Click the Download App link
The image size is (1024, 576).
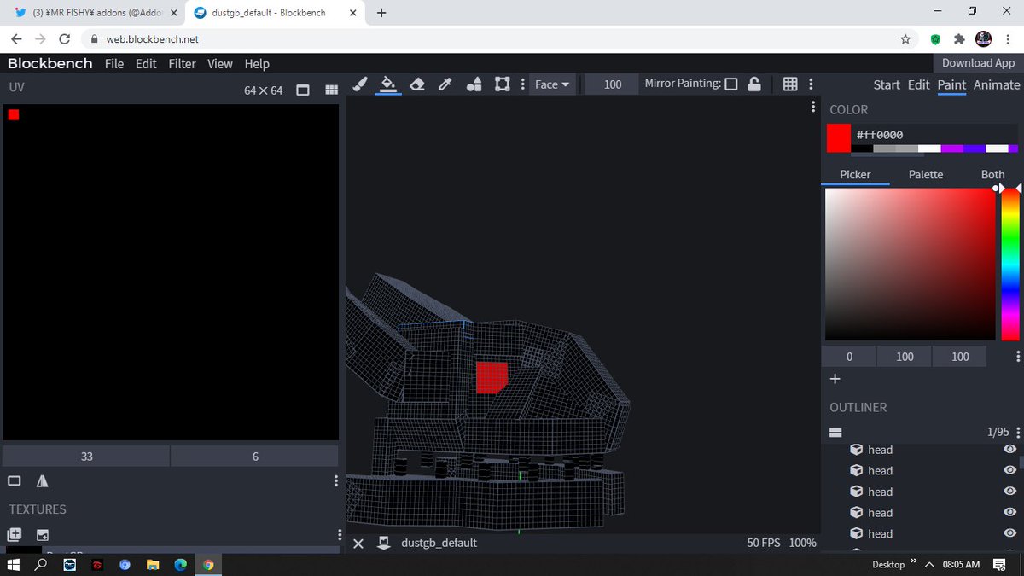pos(977,62)
